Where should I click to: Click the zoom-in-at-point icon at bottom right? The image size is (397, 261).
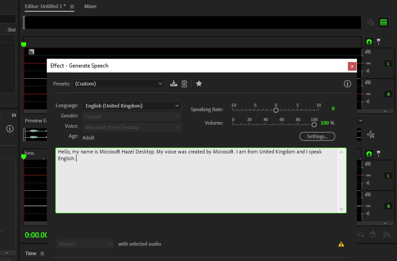[x=386, y=234]
